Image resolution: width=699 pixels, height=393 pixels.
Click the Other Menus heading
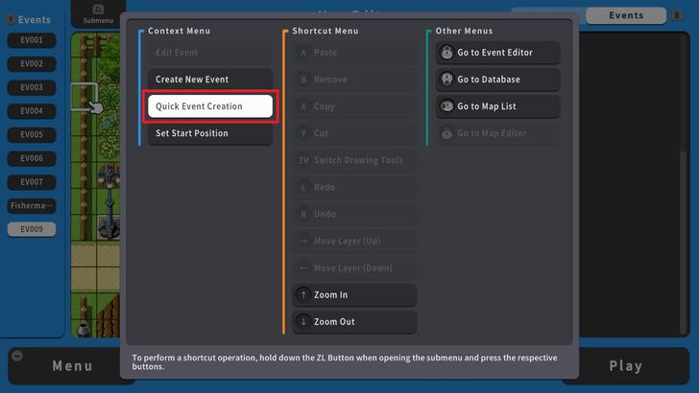pyautogui.click(x=464, y=31)
